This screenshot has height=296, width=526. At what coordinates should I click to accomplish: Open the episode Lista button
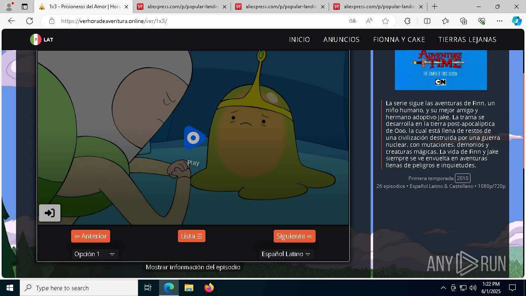pyautogui.click(x=191, y=236)
